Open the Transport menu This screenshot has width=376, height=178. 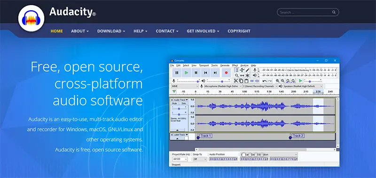coord(204,65)
